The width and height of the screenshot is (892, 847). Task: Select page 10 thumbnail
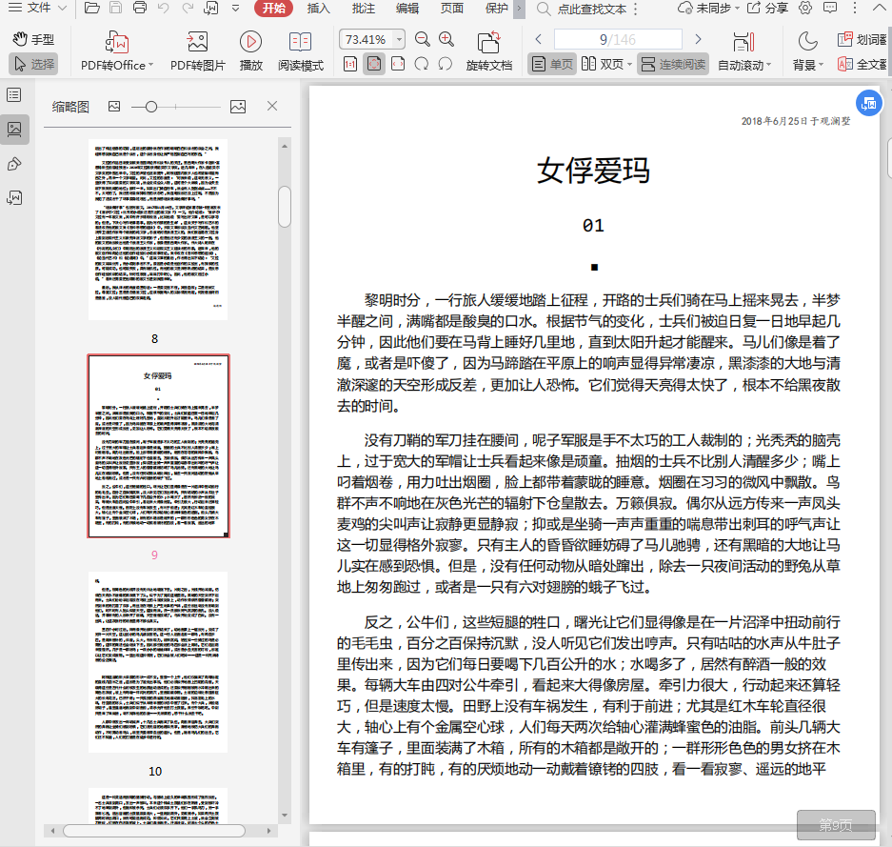(158, 662)
